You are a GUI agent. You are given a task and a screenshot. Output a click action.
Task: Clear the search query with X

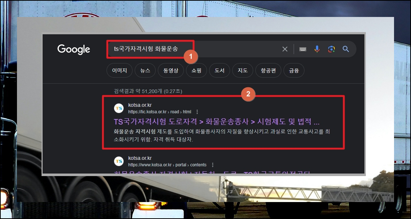point(285,49)
